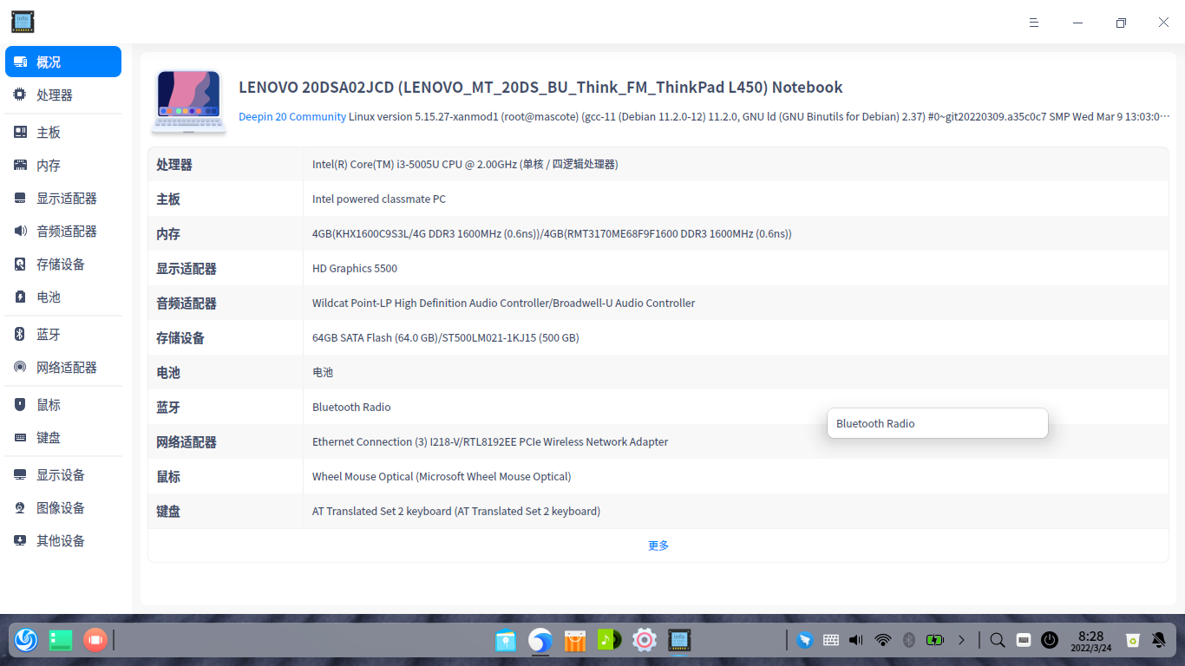The width and height of the screenshot is (1185, 666).
Task: Click the battery status tray icon
Action: pyautogui.click(x=935, y=640)
